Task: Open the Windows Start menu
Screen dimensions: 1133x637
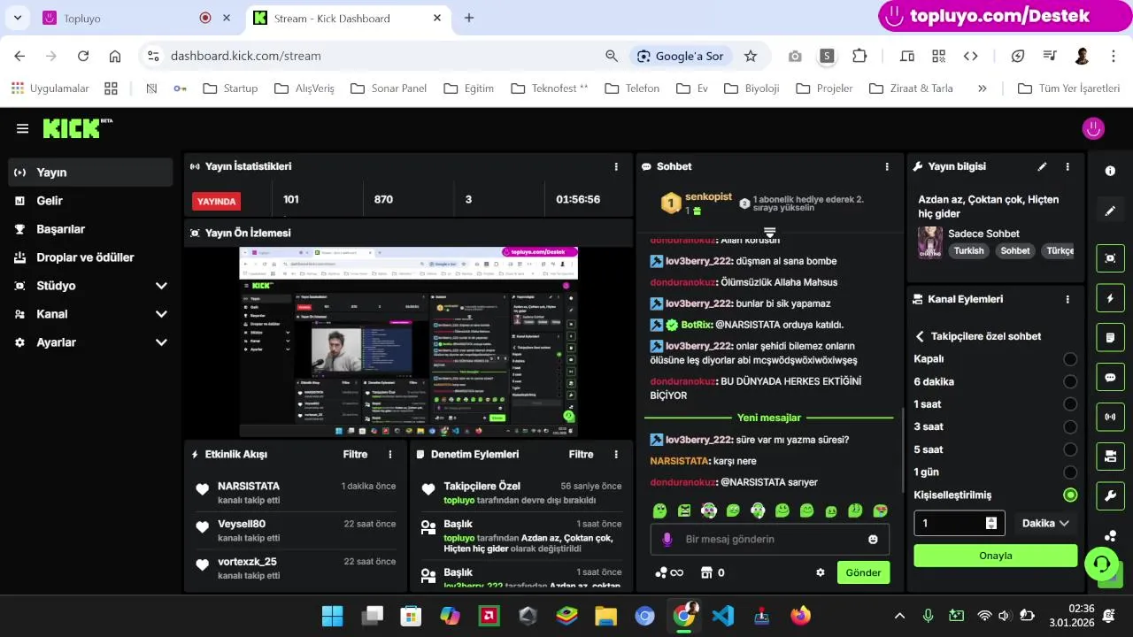Action: pos(333,616)
